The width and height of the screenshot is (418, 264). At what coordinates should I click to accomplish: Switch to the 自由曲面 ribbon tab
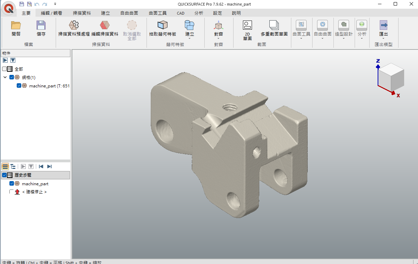pyautogui.click(x=129, y=13)
